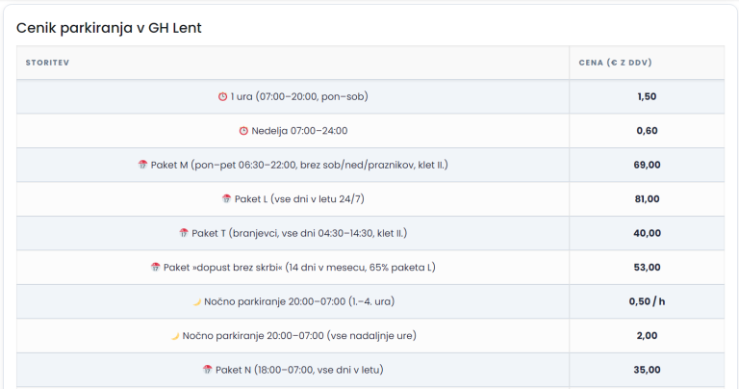
Task: Click the 81,00 price for Paket L
Action: 647,199
